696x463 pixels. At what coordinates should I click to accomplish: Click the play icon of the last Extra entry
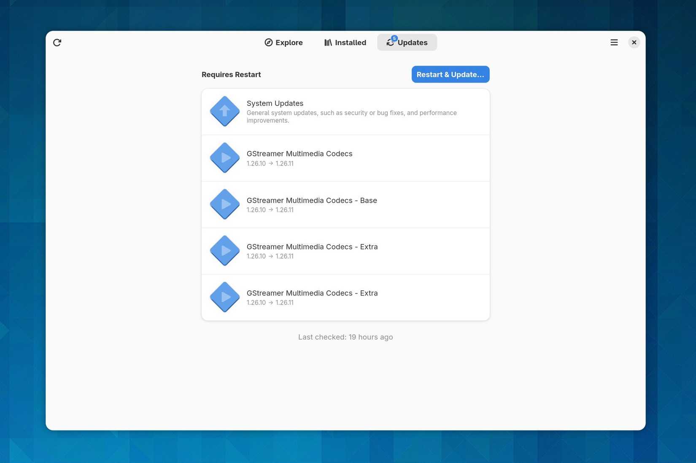224,297
